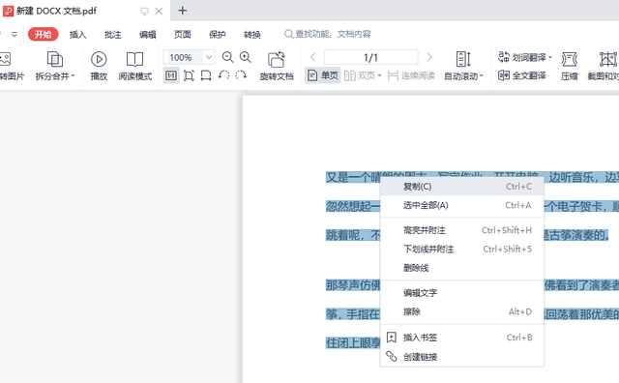Click the 截图和对比 tool

[604, 66]
